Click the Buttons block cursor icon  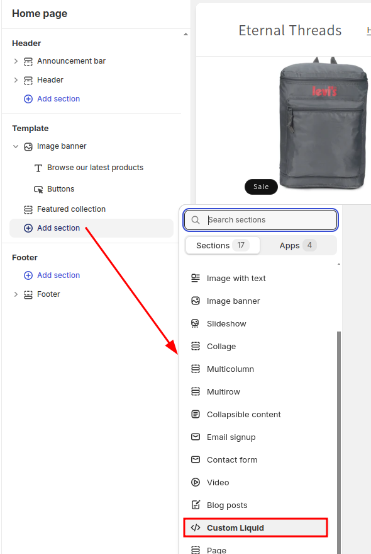pos(38,189)
